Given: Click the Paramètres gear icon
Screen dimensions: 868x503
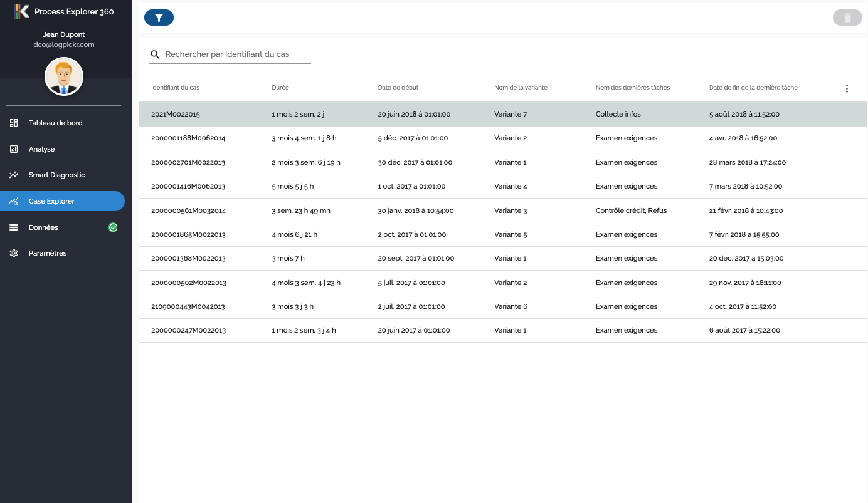Looking at the screenshot, I should point(13,253).
